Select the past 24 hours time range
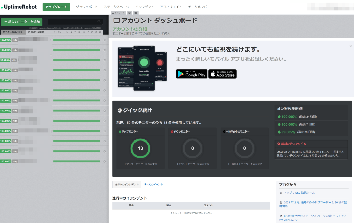 [36, 32]
